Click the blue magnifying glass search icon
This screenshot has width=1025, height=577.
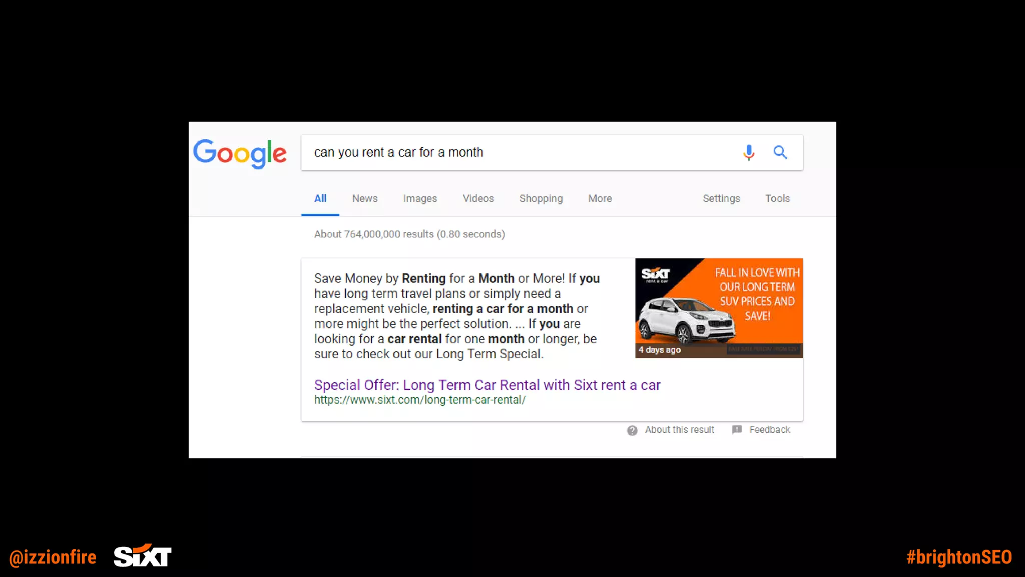780,152
